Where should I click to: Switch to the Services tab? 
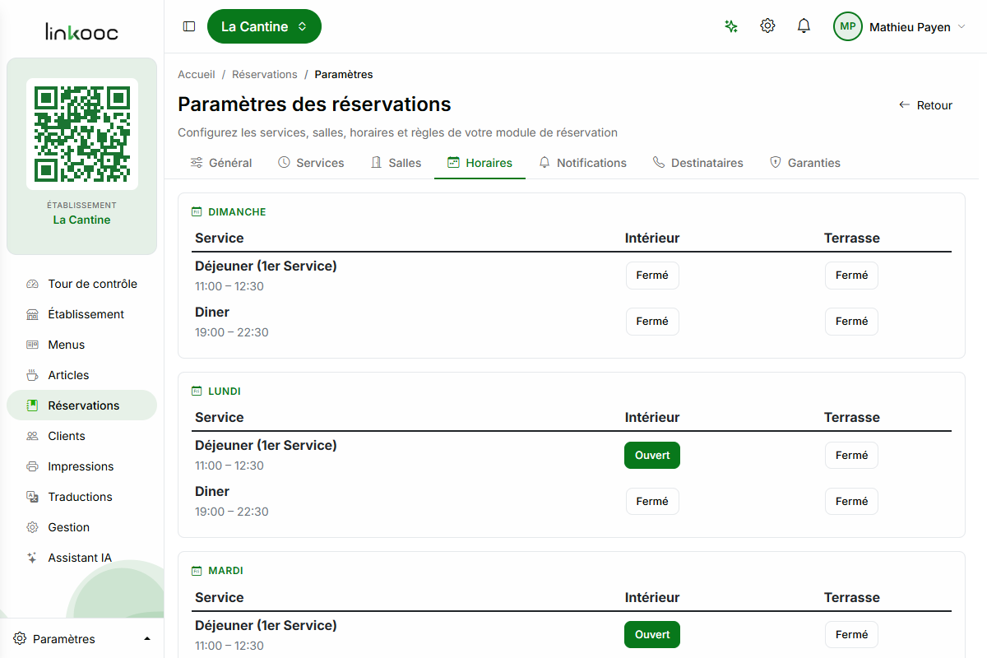(x=311, y=163)
